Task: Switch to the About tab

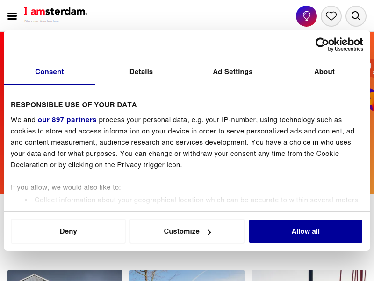Action: [324, 72]
